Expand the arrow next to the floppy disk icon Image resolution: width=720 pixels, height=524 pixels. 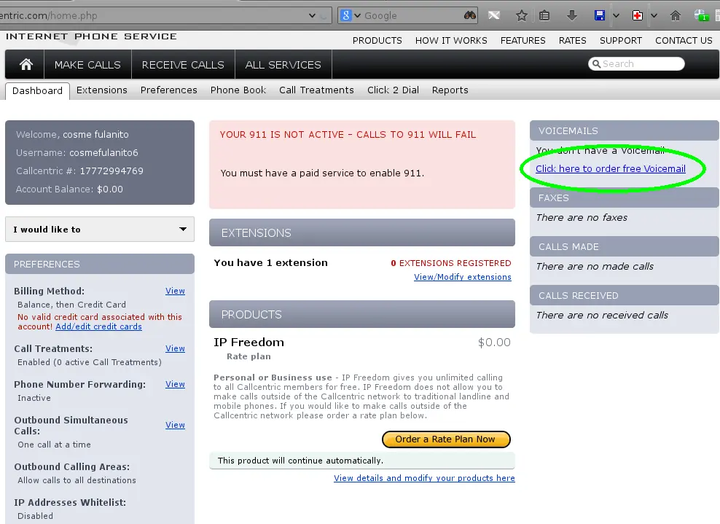(x=617, y=15)
